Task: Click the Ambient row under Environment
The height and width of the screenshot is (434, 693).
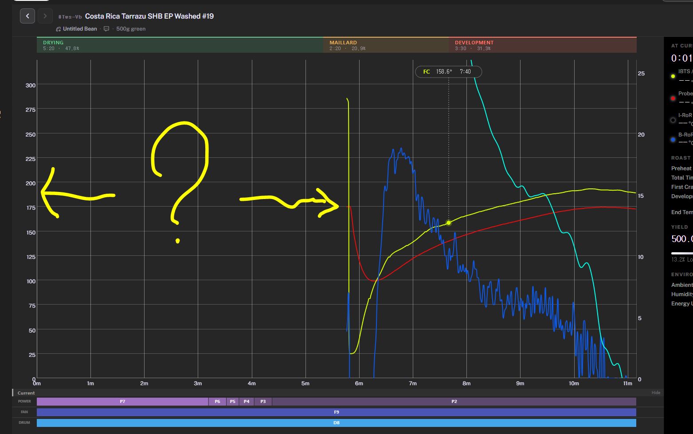Action: coord(682,285)
